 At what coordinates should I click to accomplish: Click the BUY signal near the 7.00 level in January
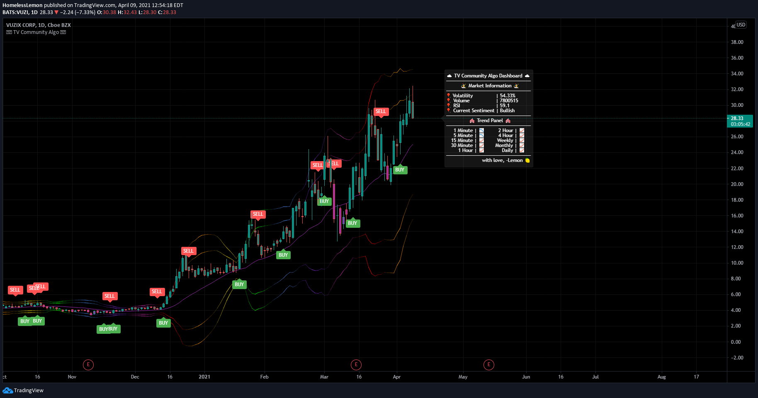(x=239, y=285)
